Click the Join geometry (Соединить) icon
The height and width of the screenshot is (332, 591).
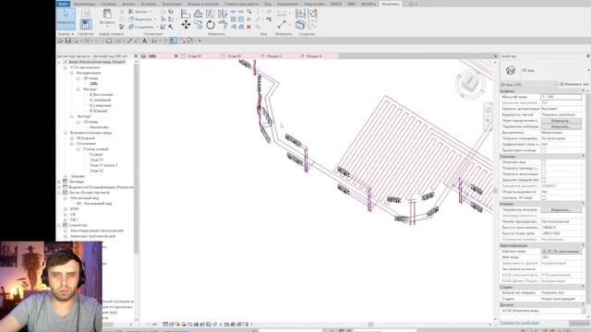[x=131, y=27]
